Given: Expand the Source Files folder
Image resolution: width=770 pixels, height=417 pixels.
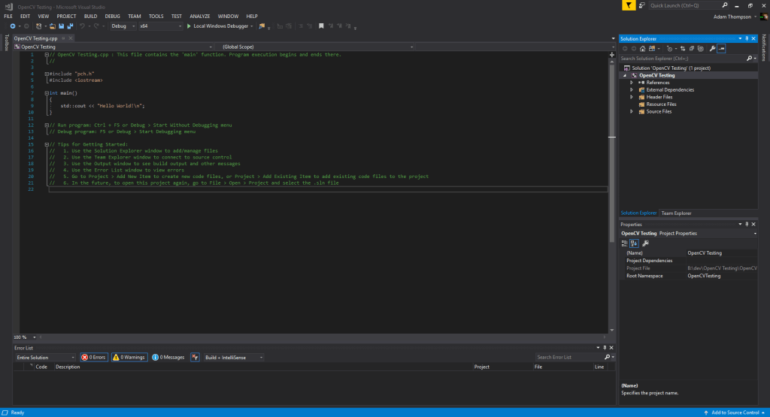Looking at the screenshot, I should (x=632, y=112).
